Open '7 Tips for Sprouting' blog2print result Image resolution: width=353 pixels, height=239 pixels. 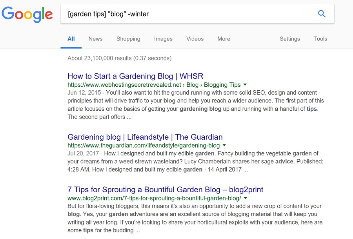point(165,190)
